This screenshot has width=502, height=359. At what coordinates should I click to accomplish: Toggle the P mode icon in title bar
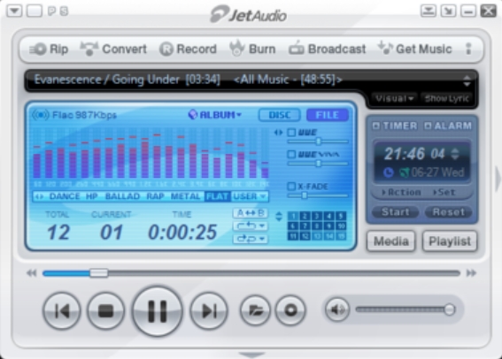pos(51,11)
